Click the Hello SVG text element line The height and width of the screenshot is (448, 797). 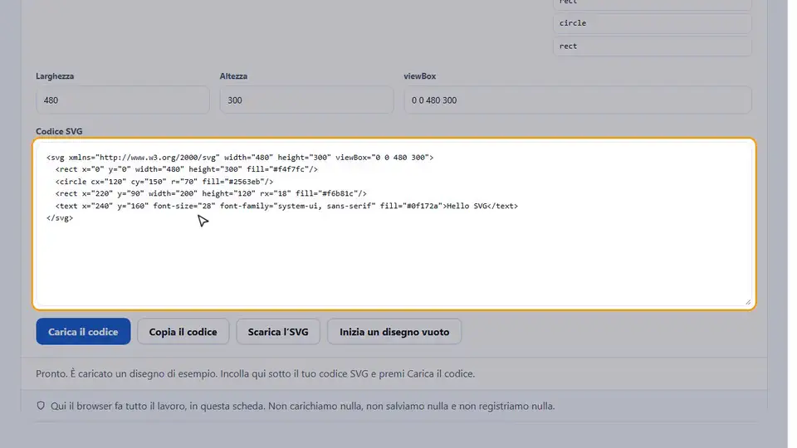286,206
